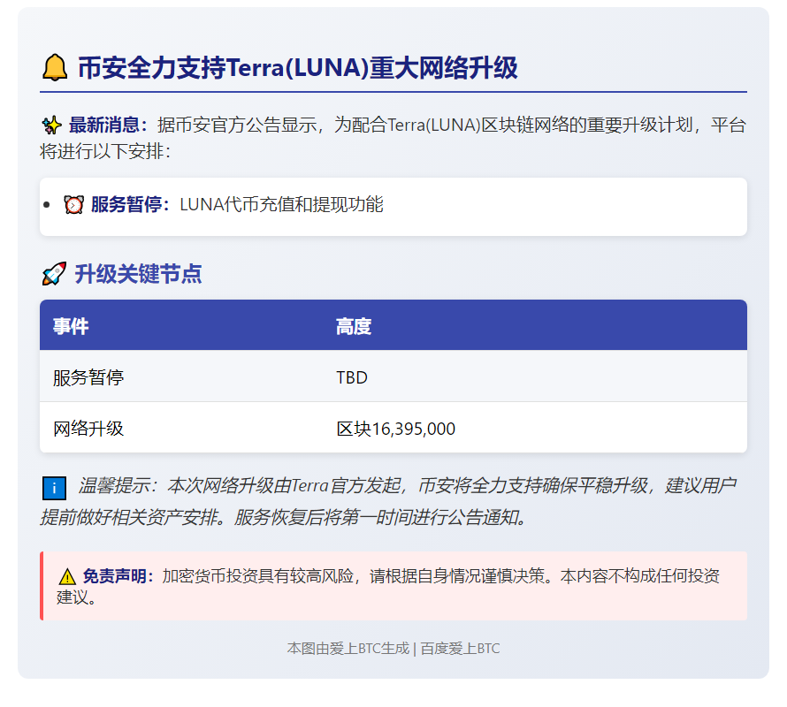Screen dimensions: 787x707
Task: Click the 最新消息 bold label
Action: (109, 125)
